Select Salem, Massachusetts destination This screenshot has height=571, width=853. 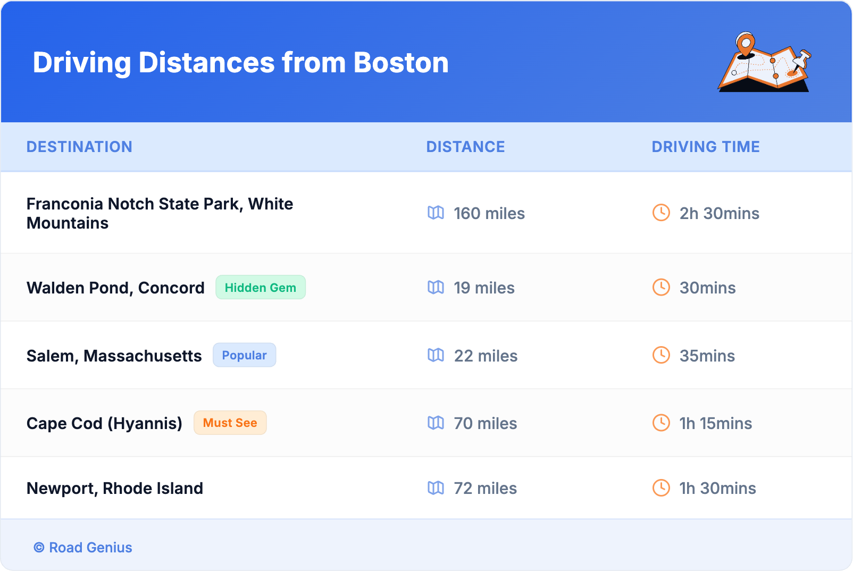coord(114,356)
